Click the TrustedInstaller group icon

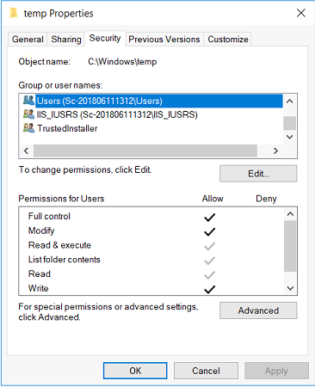(28, 128)
